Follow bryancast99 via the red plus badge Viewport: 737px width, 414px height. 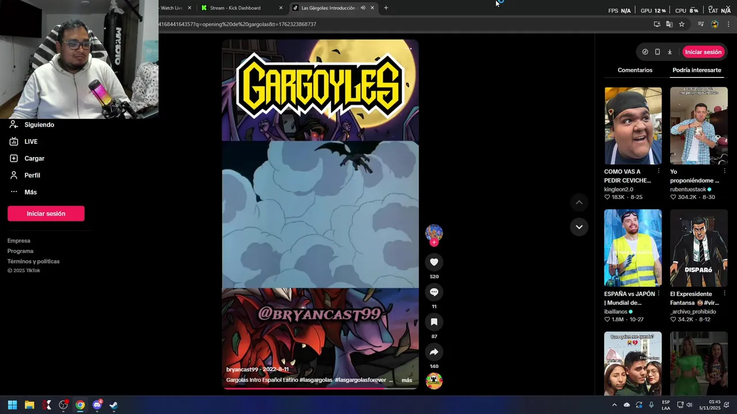coord(434,243)
